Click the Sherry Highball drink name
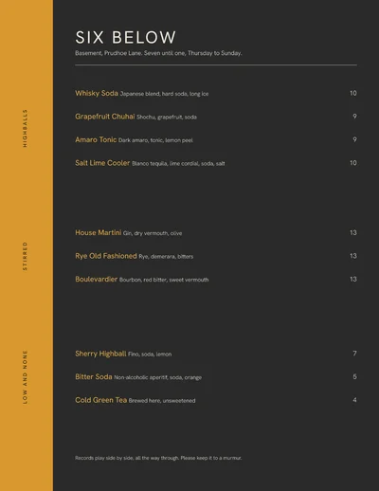 (100, 354)
